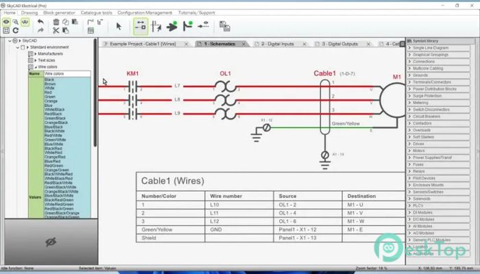Click the Paste clipboard icon below Copy

pyautogui.click(x=66, y=30)
